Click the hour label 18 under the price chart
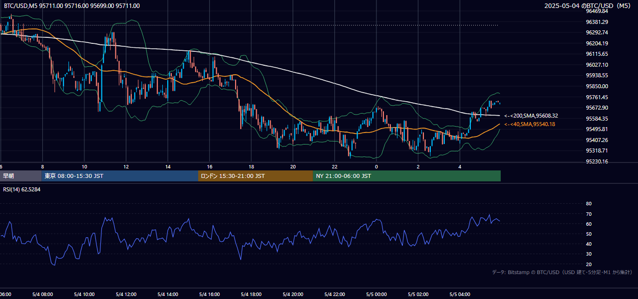638x299 pixels. point(251,166)
